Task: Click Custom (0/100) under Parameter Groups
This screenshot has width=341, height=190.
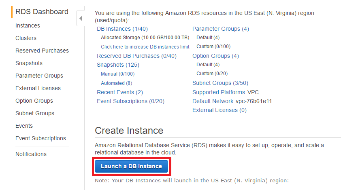Action: [x=213, y=46]
